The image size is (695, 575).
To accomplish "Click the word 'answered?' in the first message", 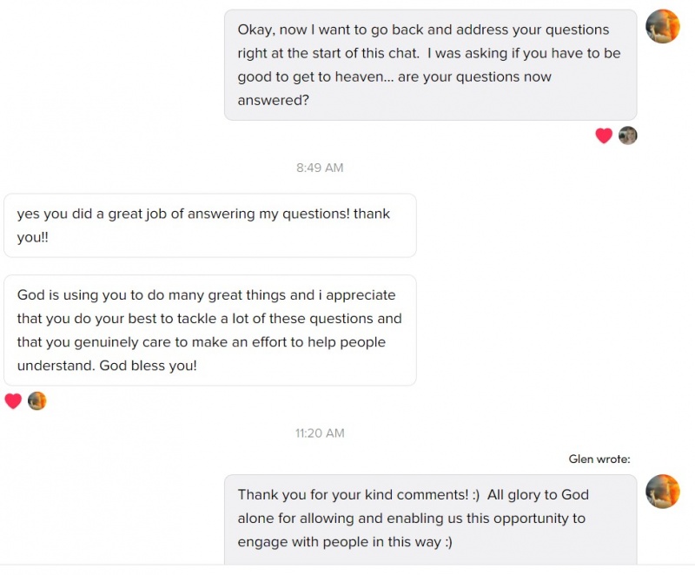I will (274, 100).
